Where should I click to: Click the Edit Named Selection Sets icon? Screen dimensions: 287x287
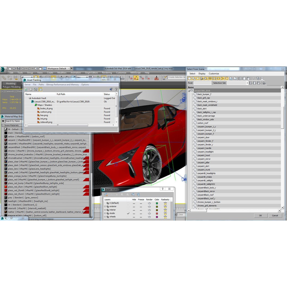click(164, 78)
